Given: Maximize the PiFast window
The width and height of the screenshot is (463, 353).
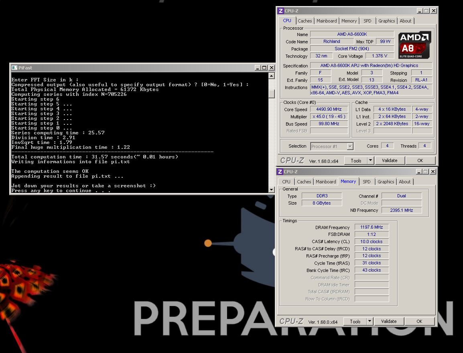Looking at the screenshot, I should point(264,67).
